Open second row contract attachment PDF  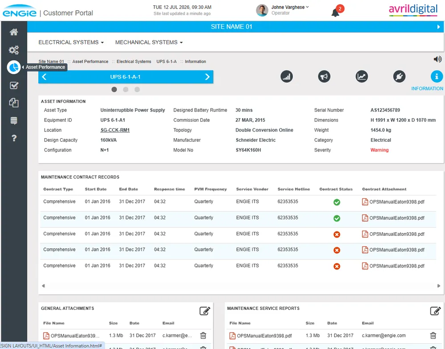tap(393, 218)
